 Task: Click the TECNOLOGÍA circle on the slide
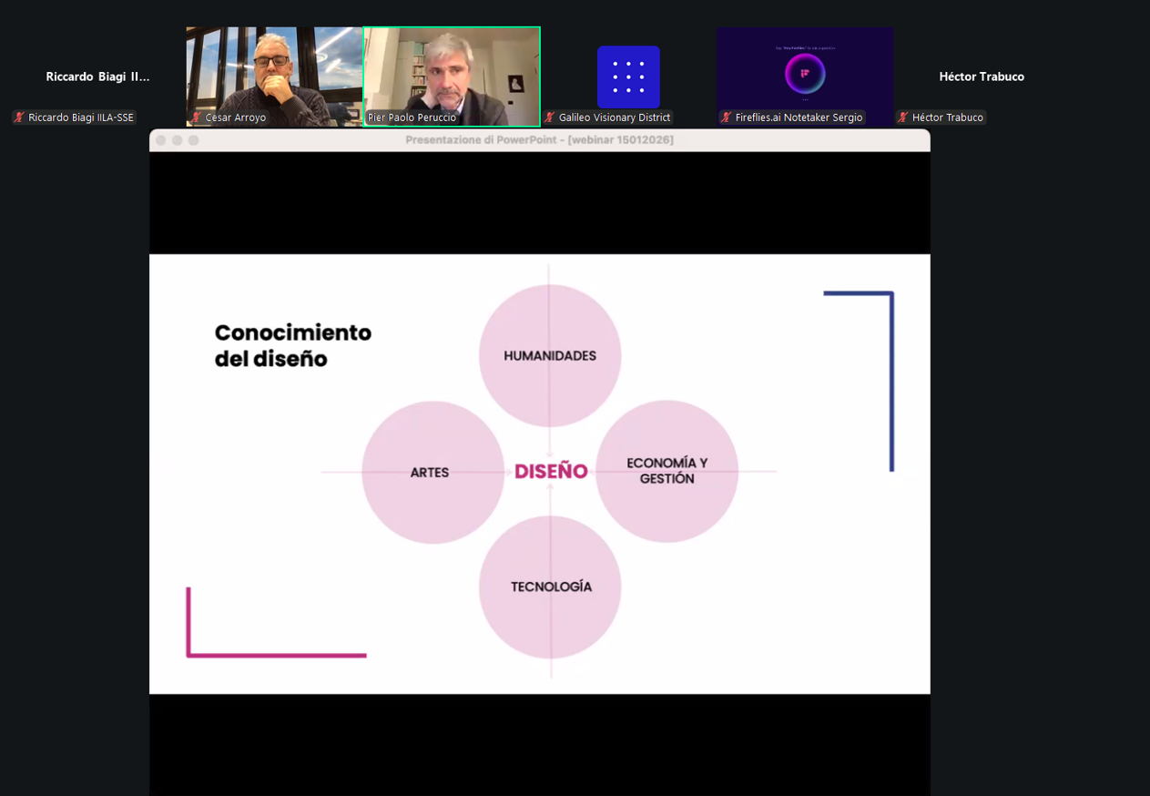click(550, 587)
